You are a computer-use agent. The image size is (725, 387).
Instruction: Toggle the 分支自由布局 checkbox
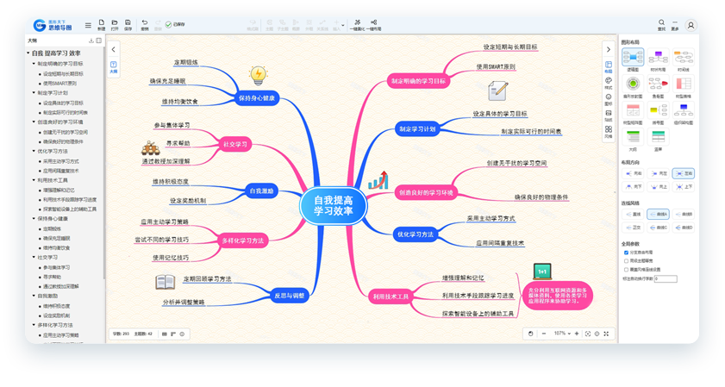625,253
